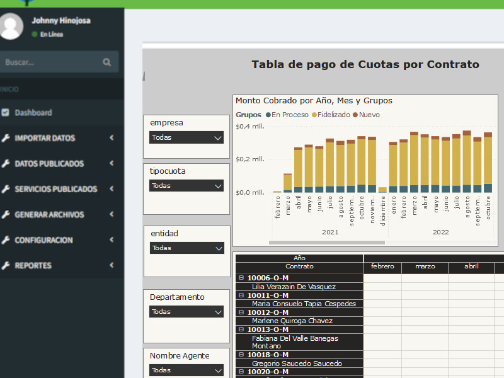Viewport: 504px width, 378px height.
Task: Click the Dashboard checkmark icon
Action: pos(6,113)
